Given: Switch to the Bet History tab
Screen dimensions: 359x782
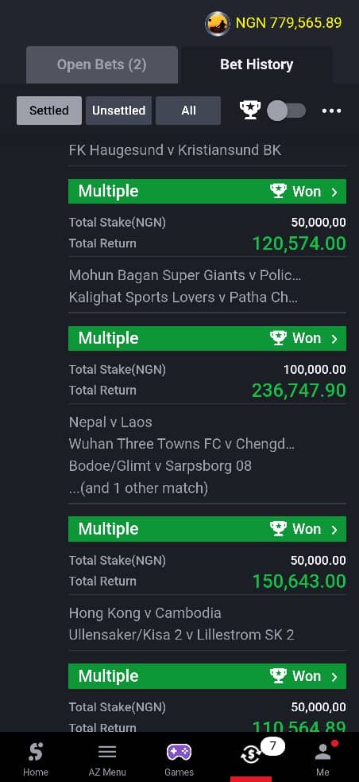Looking at the screenshot, I should coord(257,64).
